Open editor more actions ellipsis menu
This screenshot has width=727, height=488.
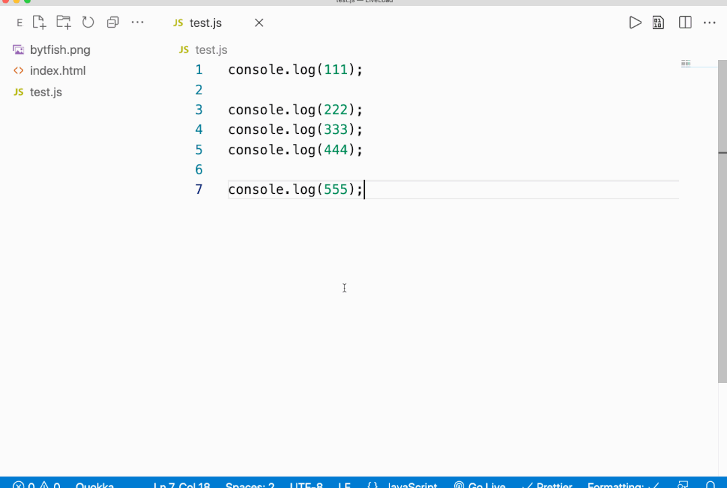[x=710, y=22]
